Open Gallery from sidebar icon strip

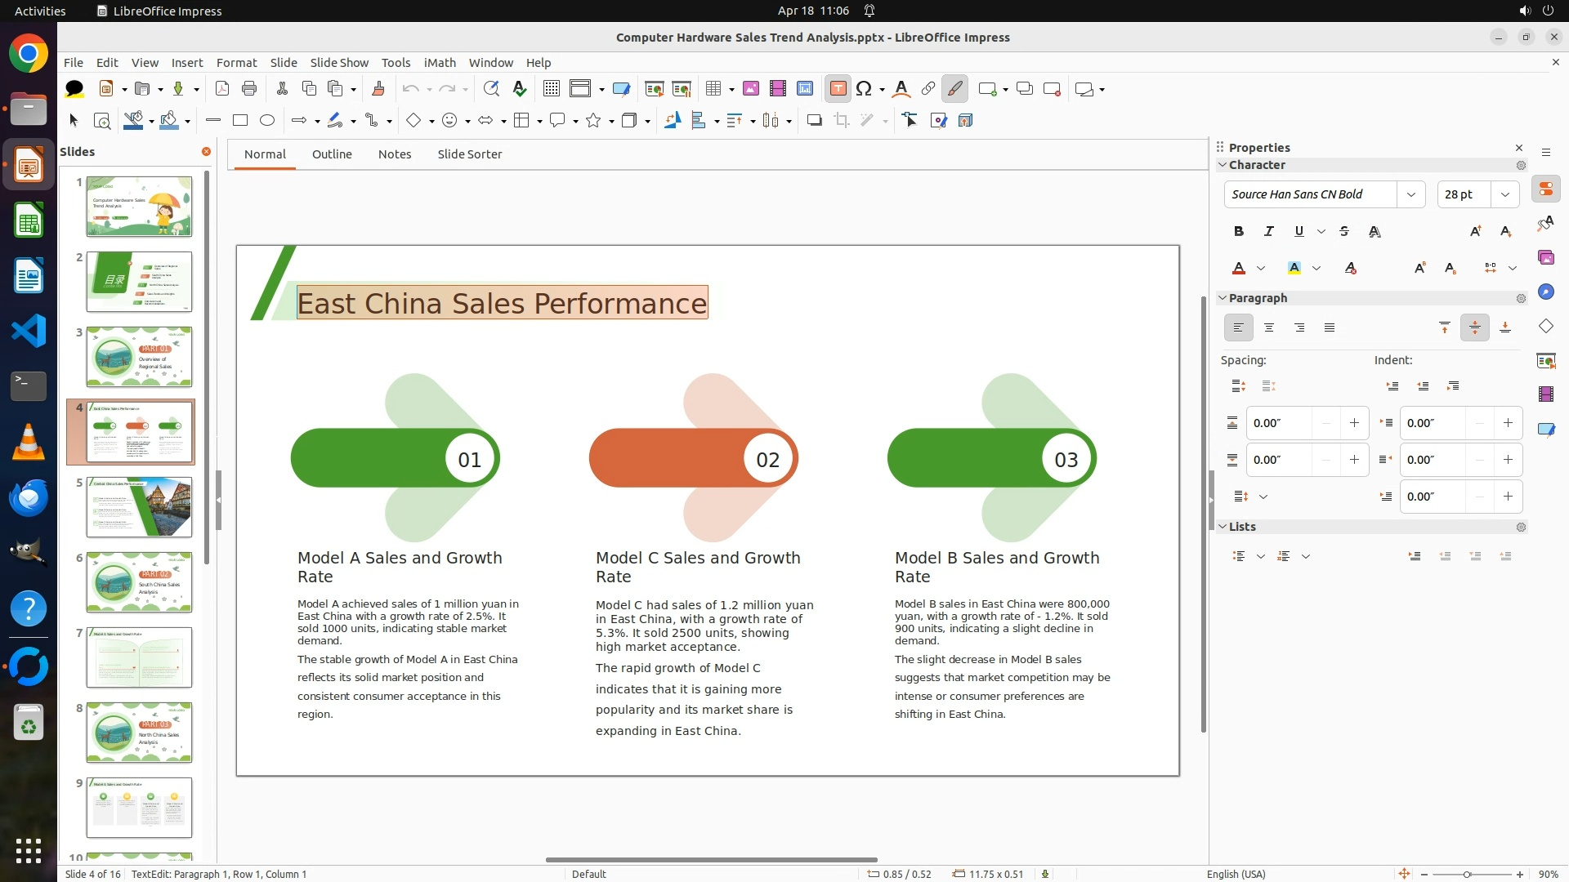[1545, 258]
